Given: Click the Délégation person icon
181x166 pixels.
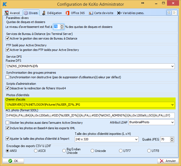Looking at the screenshot, I should coord(44,13).
